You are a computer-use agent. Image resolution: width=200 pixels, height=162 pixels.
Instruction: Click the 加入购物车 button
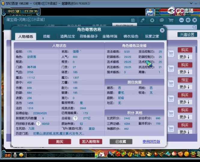coord(91,142)
